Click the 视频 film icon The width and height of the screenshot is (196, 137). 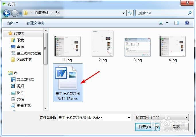pyautogui.click(x=13, y=86)
